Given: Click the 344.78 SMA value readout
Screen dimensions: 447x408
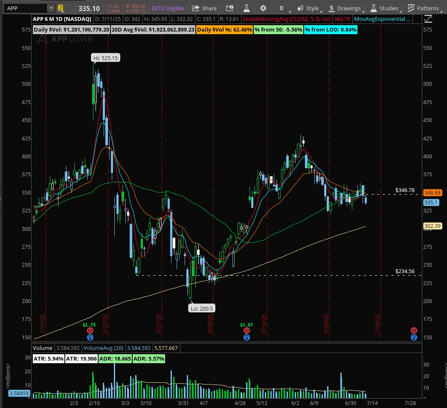Looking at the screenshot, I should (x=342, y=19).
